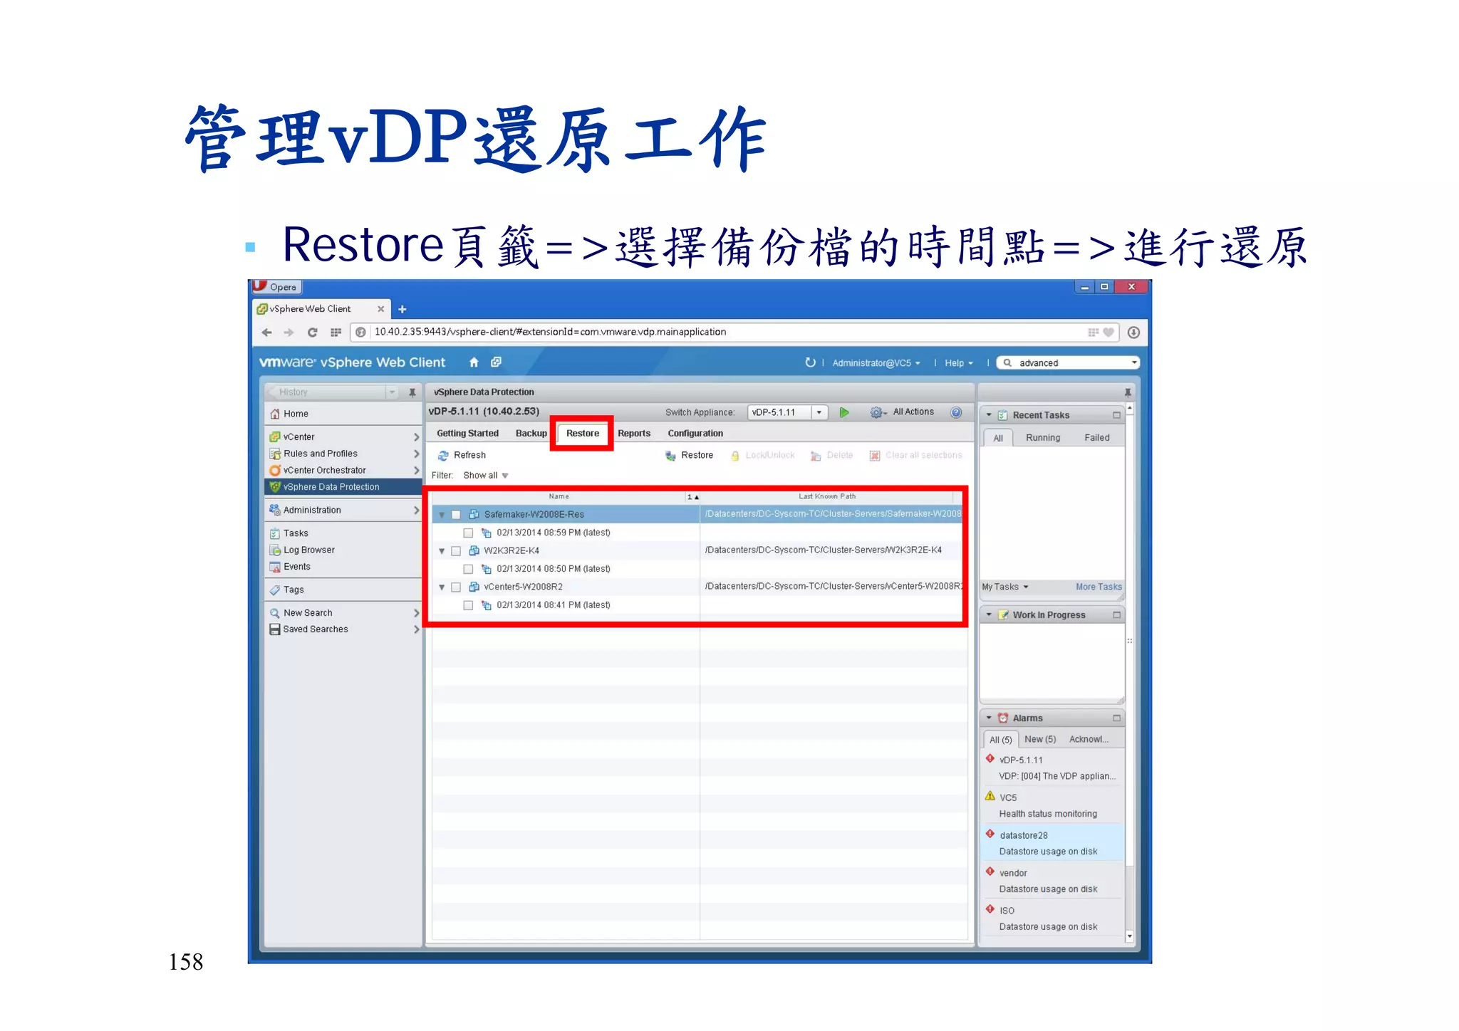1459x1031 pixels.
Task: Click the Delete action in toolbar
Action: (831, 455)
